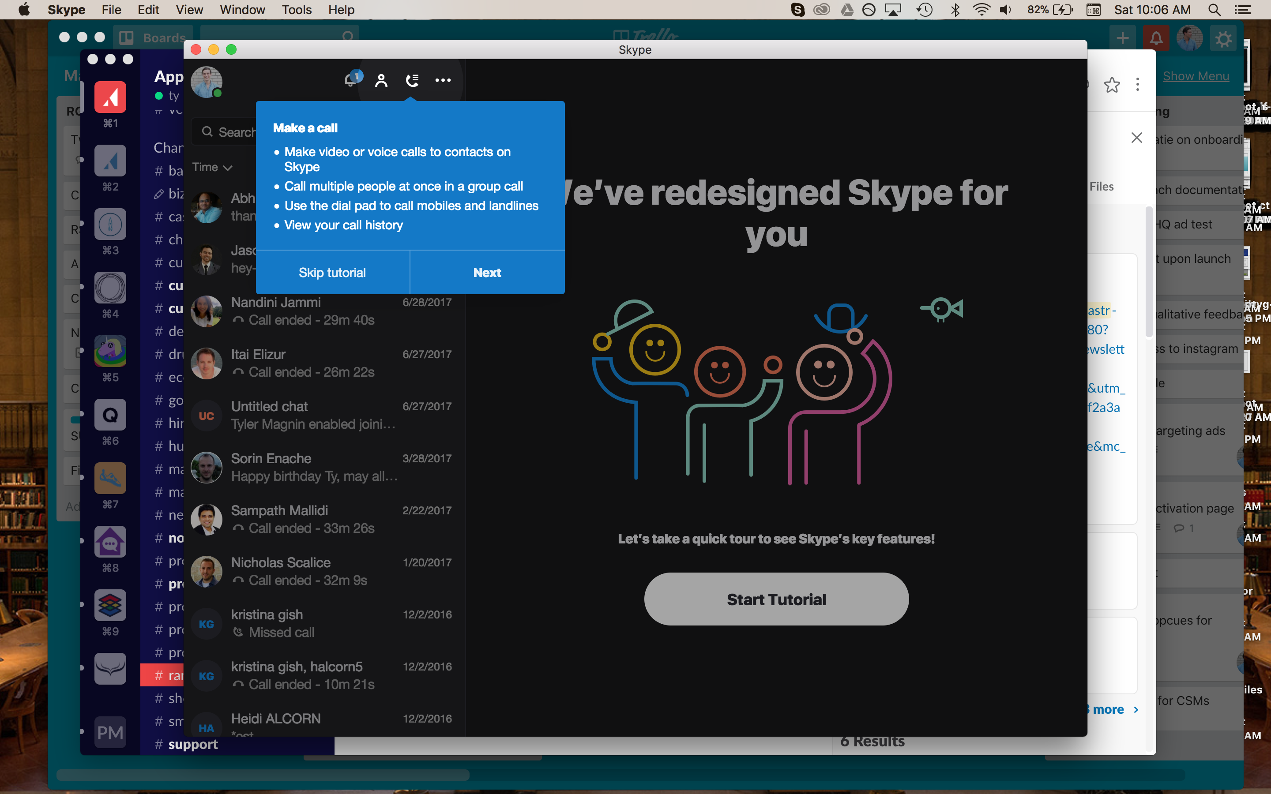Select the Slack workspace labeled ⌘5

pos(110,351)
